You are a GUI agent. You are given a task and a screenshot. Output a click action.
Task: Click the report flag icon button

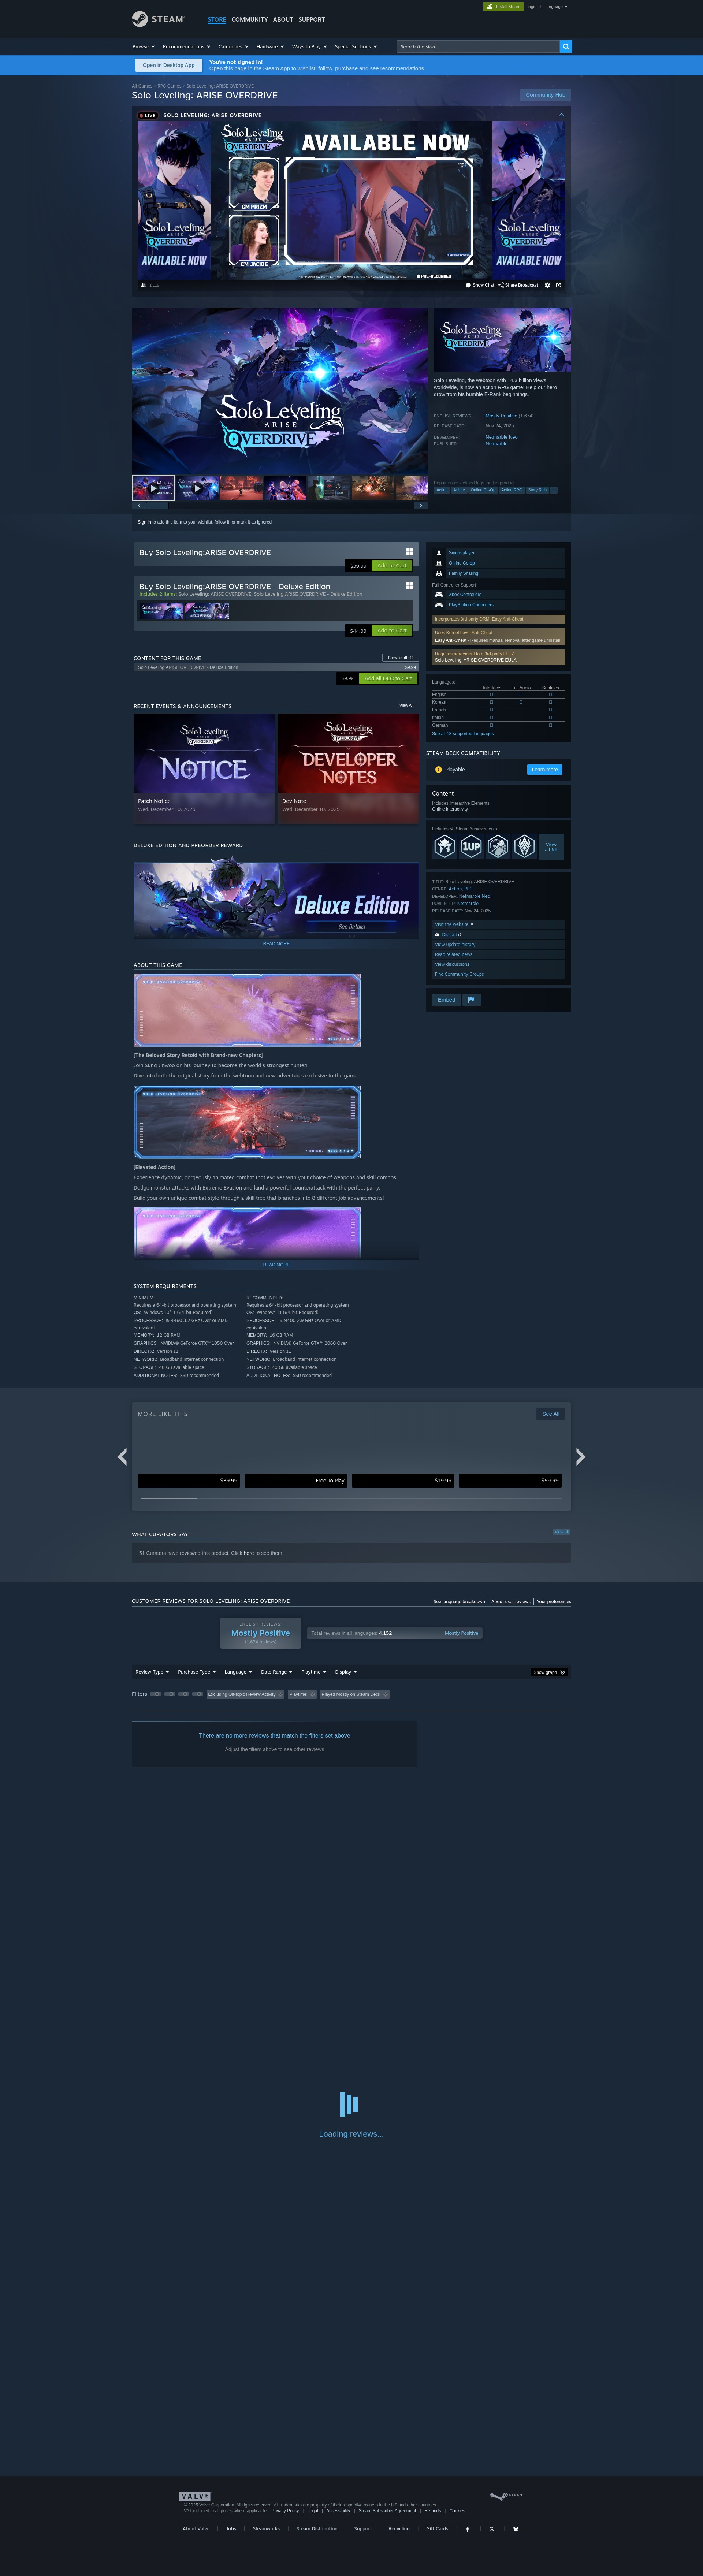[x=472, y=999]
